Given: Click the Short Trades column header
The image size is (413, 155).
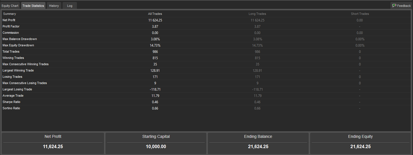Looking at the screenshot, I should tap(360, 14).
